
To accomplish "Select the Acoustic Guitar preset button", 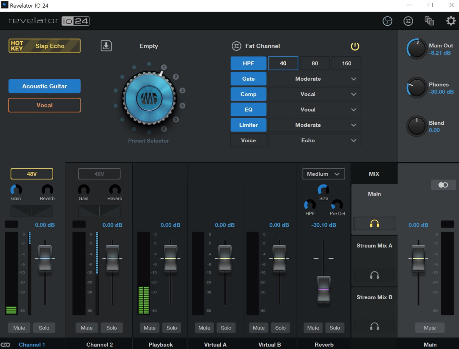I will click(x=44, y=86).
